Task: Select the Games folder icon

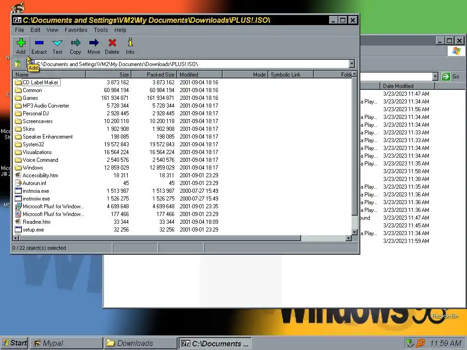Action: coord(18,98)
